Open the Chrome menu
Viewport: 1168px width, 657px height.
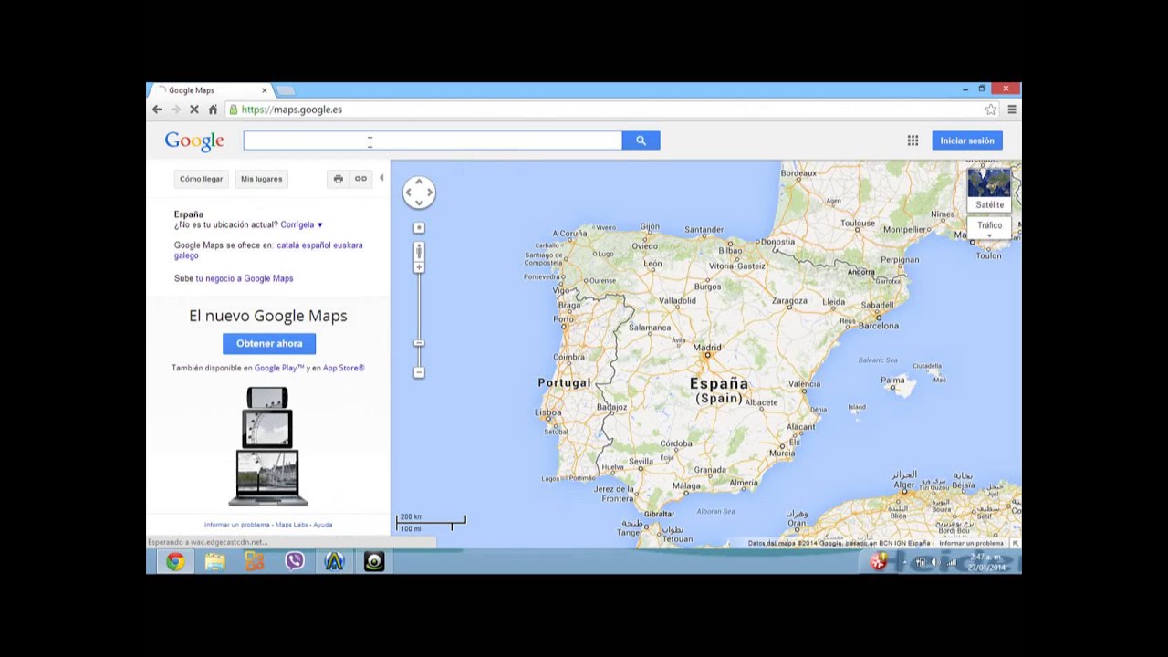[x=1012, y=109]
